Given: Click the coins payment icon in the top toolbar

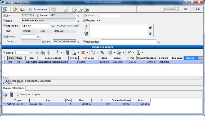Looking at the screenshot, I should click(x=15, y=9).
